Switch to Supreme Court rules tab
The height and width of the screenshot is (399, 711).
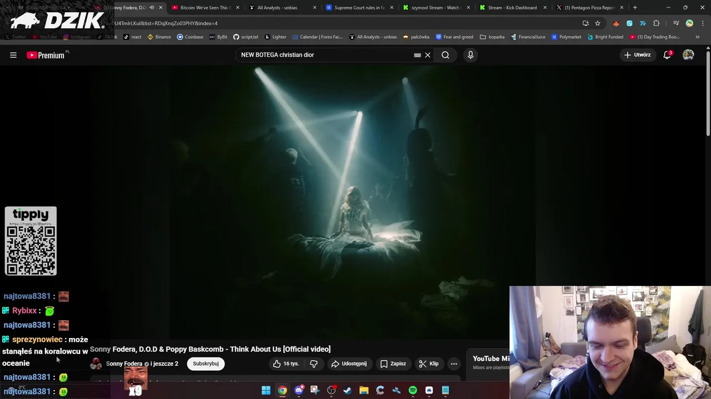click(x=359, y=8)
